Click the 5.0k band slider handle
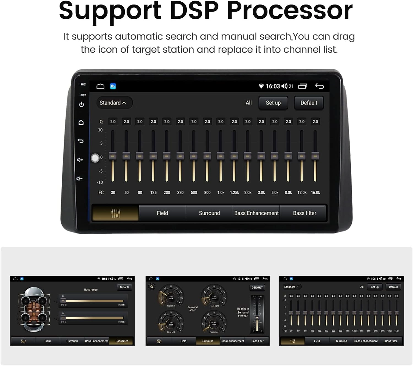413x366 pixels. pyautogui.click(x=275, y=156)
